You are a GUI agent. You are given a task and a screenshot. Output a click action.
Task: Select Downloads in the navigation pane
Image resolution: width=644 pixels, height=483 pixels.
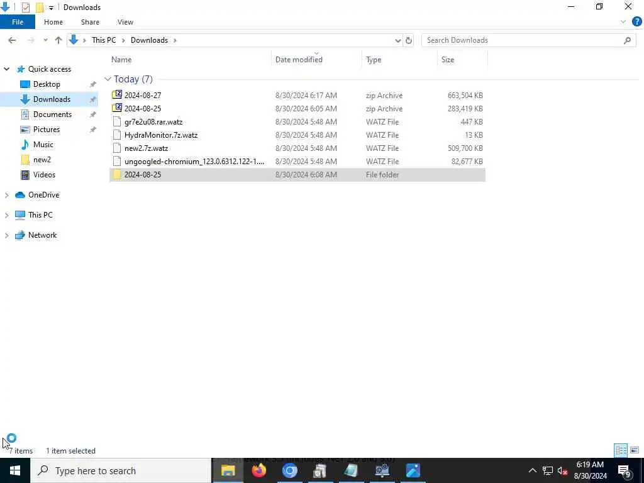click(x=52, y=99)
